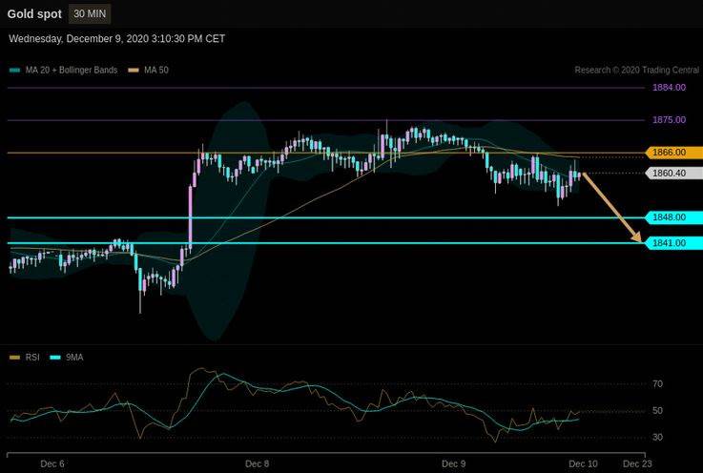Image resolution: width=703 pixels, height=473 pixels.
Task: Select the RSI legend color swatch
Action: click(x=15, y=358)
